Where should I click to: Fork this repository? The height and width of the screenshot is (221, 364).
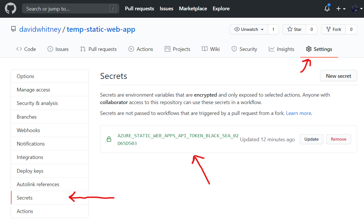333,29
